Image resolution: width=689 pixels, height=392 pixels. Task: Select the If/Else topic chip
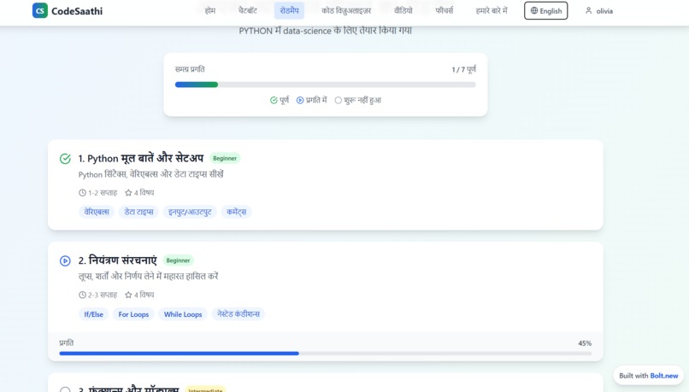click(93, 314)
